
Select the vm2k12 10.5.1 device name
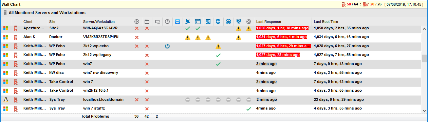(96, 90)
